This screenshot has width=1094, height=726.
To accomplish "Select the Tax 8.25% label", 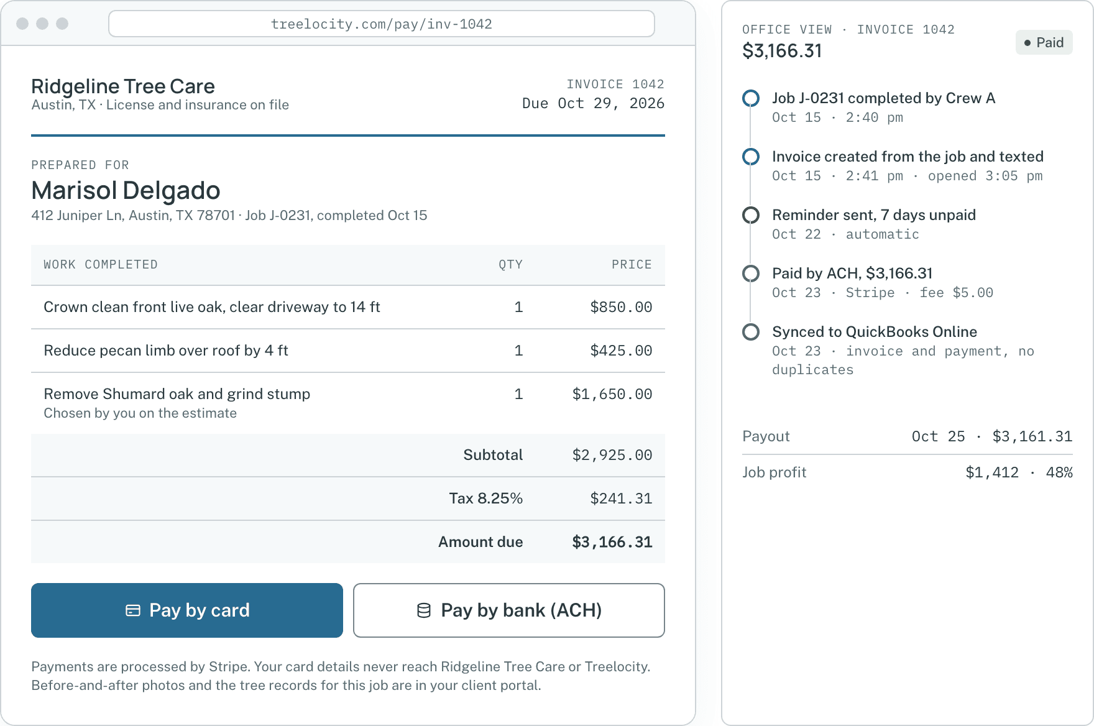I will click(486, 499).
